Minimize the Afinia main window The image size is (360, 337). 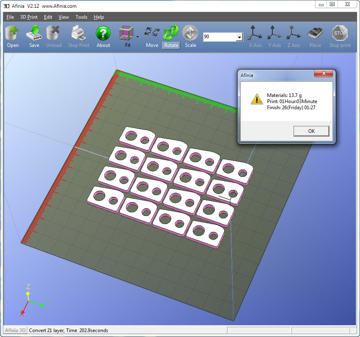point(321,4)
